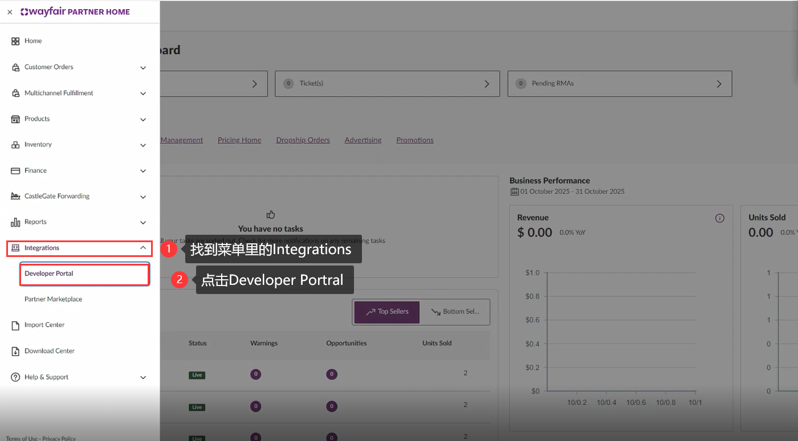Open Developer Portal menu item
Image resolution: width=798 pixels, height=441 pixels.
49,273
